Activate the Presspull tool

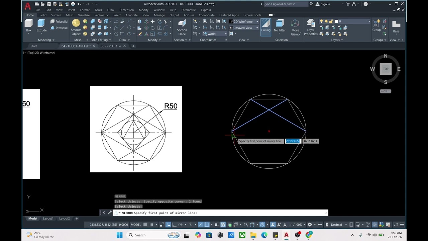(59, 28)
